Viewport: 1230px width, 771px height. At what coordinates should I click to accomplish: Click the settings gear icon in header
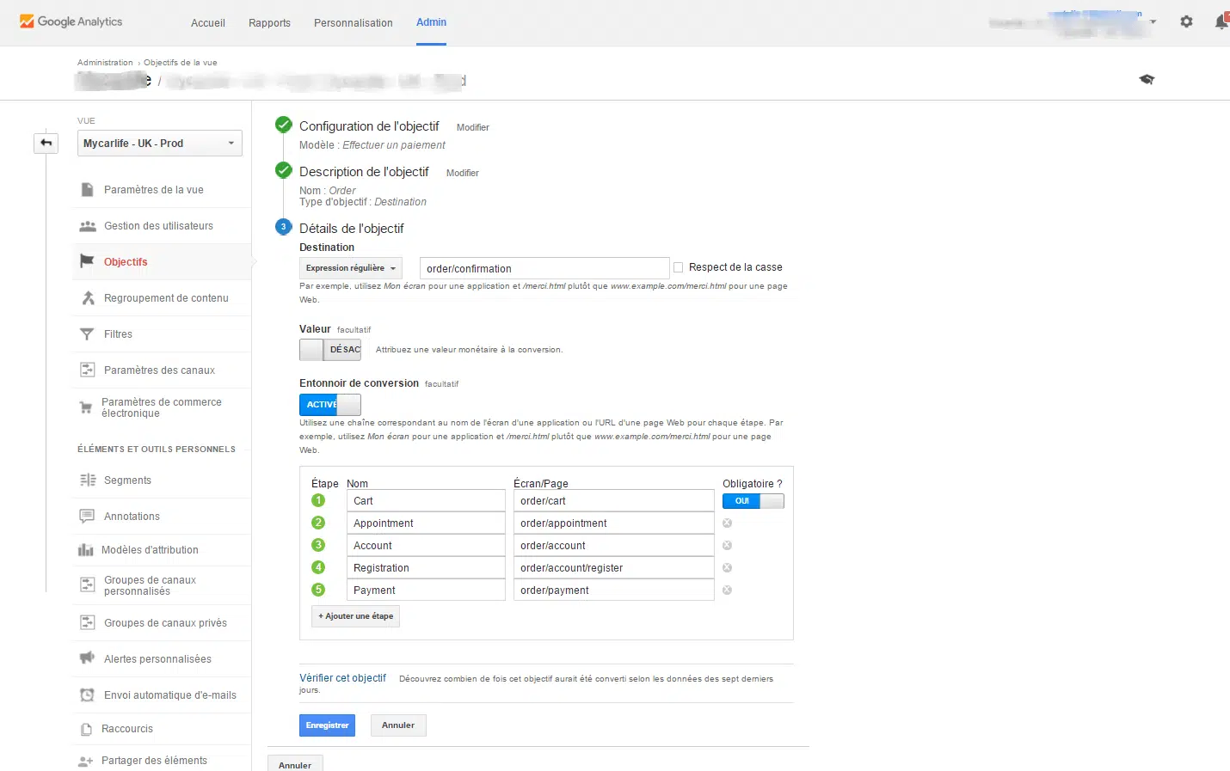[x=1186, y=22]
